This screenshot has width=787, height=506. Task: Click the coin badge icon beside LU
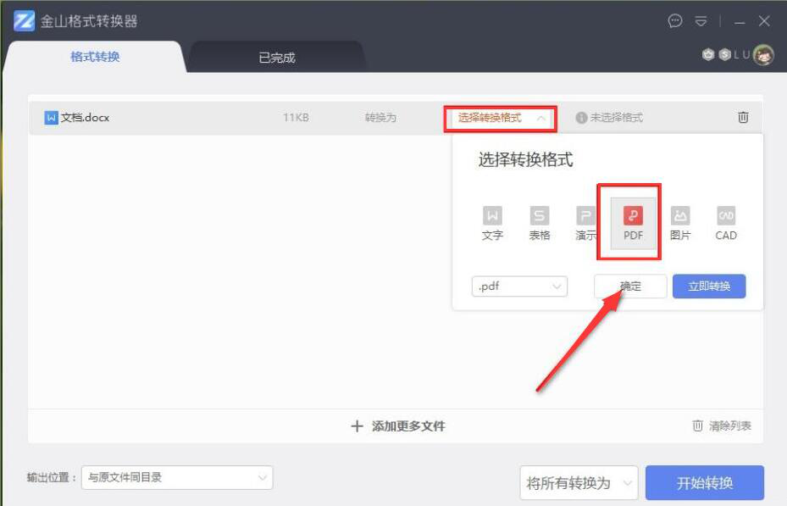(x=725, y=54)
